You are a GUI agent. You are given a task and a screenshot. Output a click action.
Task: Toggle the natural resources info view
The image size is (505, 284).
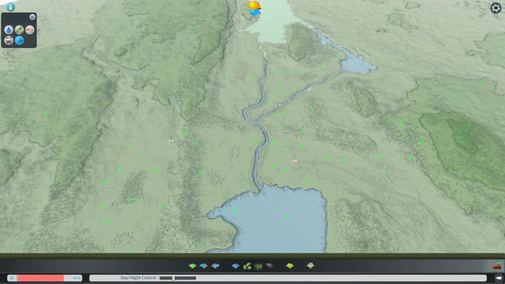click(x=20, y=30)
